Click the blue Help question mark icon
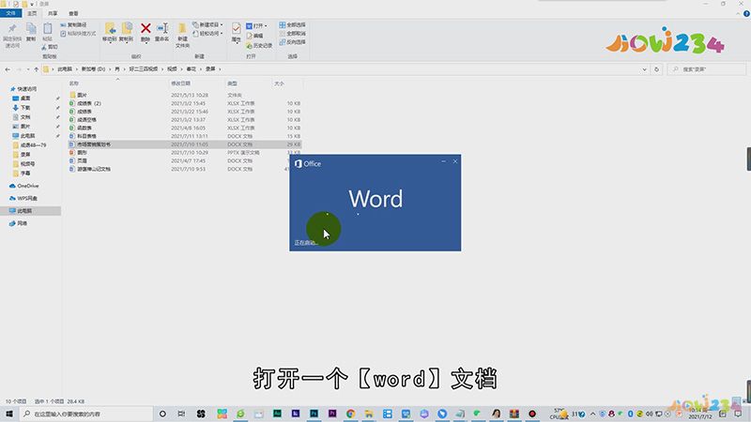751x422 pixels. coord(746,14)
